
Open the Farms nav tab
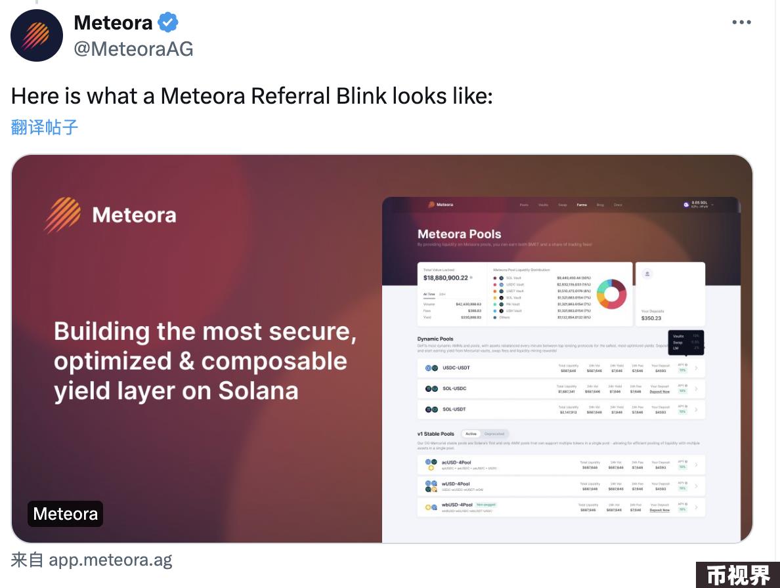582,205
